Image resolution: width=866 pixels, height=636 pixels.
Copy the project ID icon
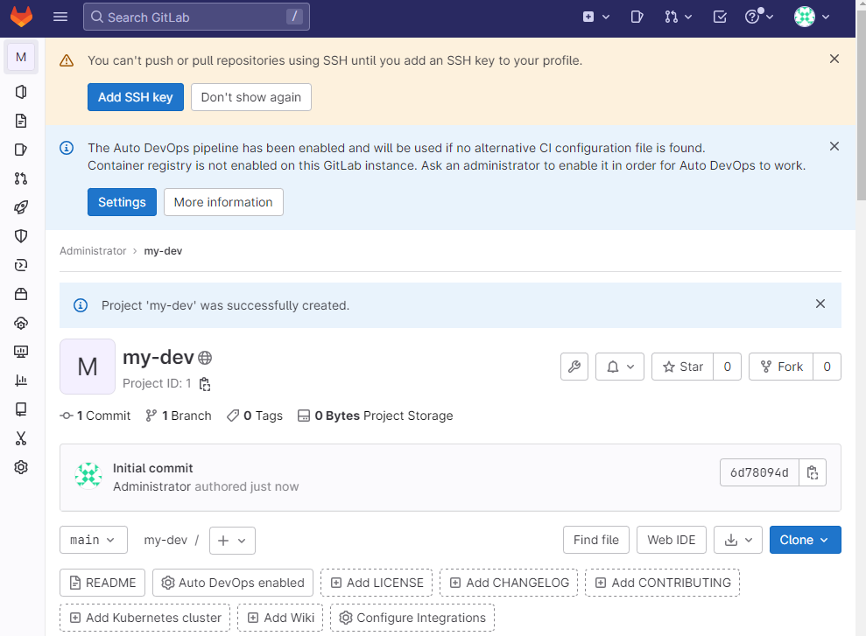pos(205,384)
